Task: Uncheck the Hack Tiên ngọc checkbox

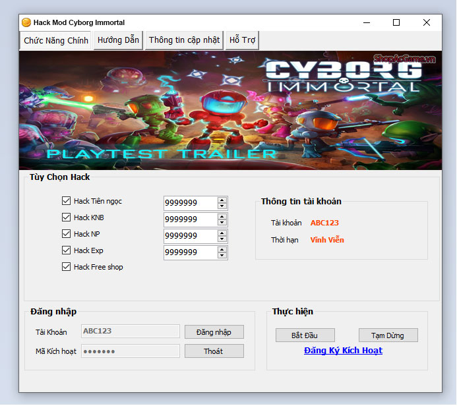Action: click(66, 200)
